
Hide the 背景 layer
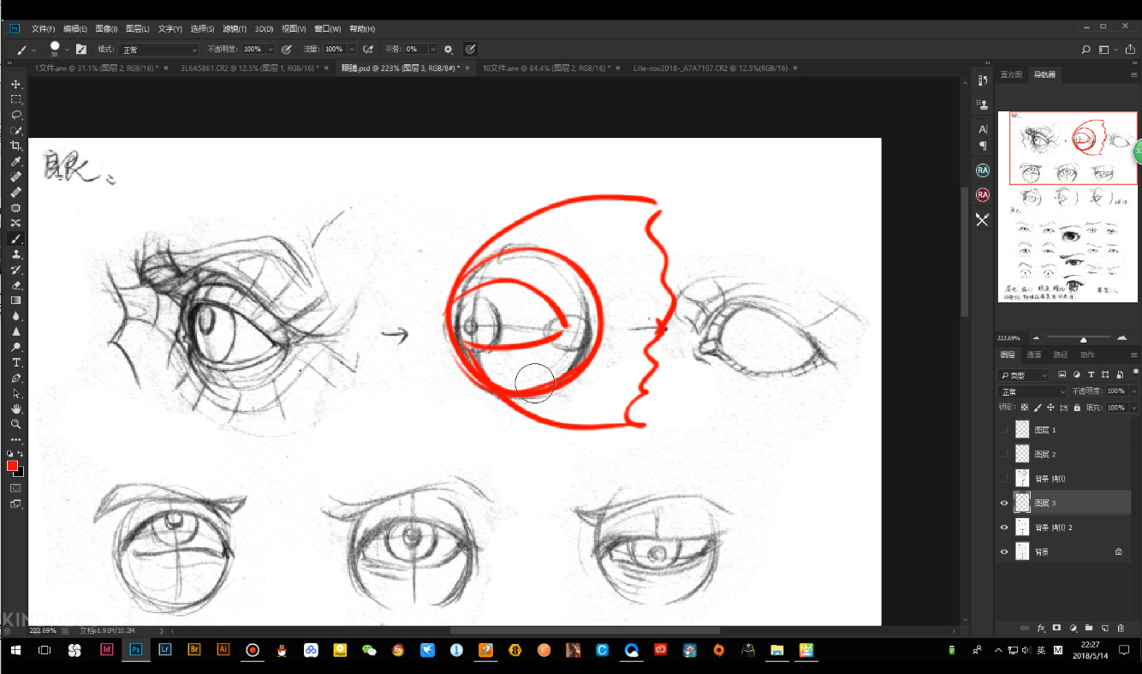click(1004, 552)
